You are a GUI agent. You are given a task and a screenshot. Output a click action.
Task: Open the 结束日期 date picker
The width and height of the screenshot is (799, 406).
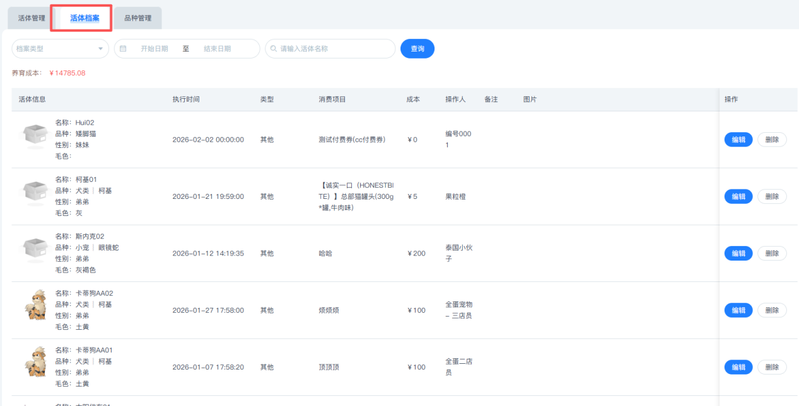[x=217, y=49]
